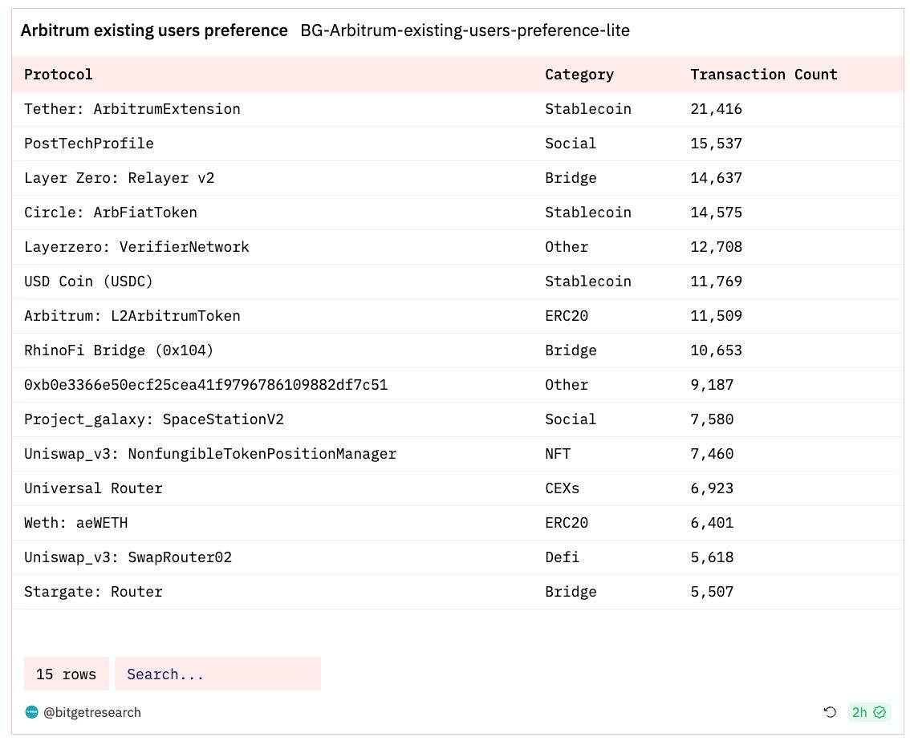Click the 5,507 transaction count value

[712, 592]
